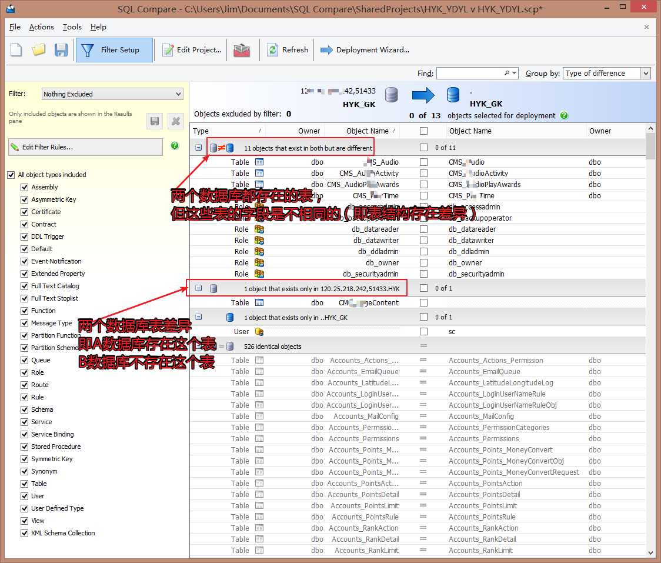
Task: Click target database blue cylinder icon
Action: point(453,95)
